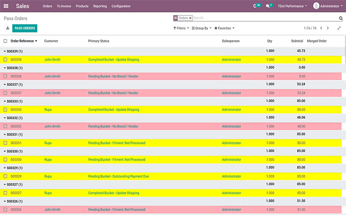Image resolution: width=346 pixels, height=215 pixels.
Task: Remove the Orders search facet
Action: tap(190, 18)
